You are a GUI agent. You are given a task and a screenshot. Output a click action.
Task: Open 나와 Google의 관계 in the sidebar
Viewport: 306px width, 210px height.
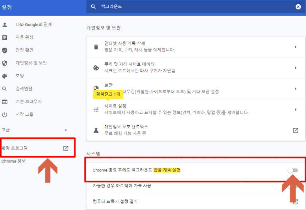coord(33,25)
